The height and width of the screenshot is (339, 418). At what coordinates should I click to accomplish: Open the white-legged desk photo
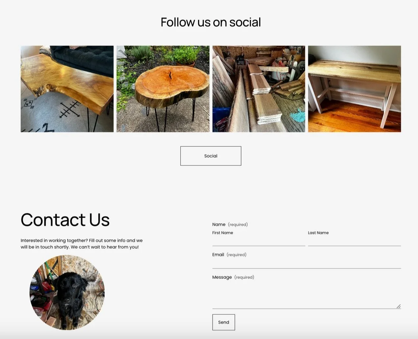[354, 89]
